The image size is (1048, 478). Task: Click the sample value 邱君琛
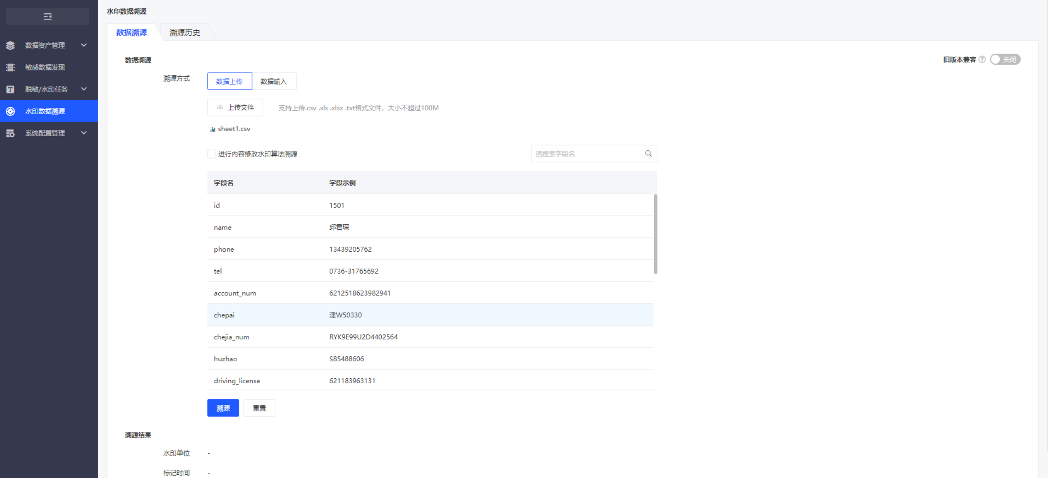pyautogui.click(x=339, y=227)
